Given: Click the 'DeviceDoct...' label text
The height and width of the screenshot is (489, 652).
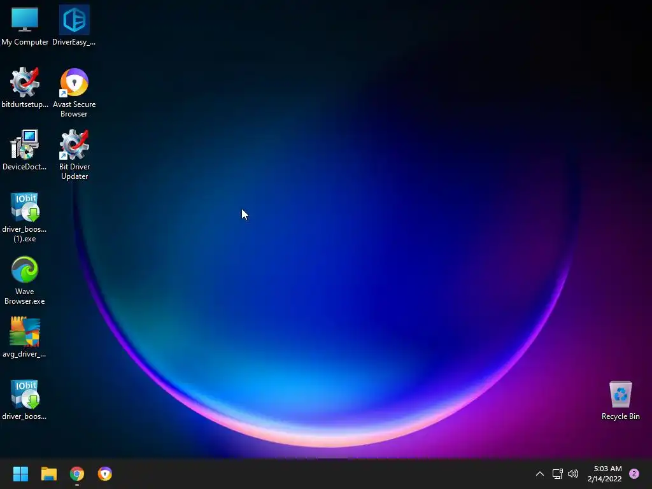Looking at the screenshot, I should 25,167.
